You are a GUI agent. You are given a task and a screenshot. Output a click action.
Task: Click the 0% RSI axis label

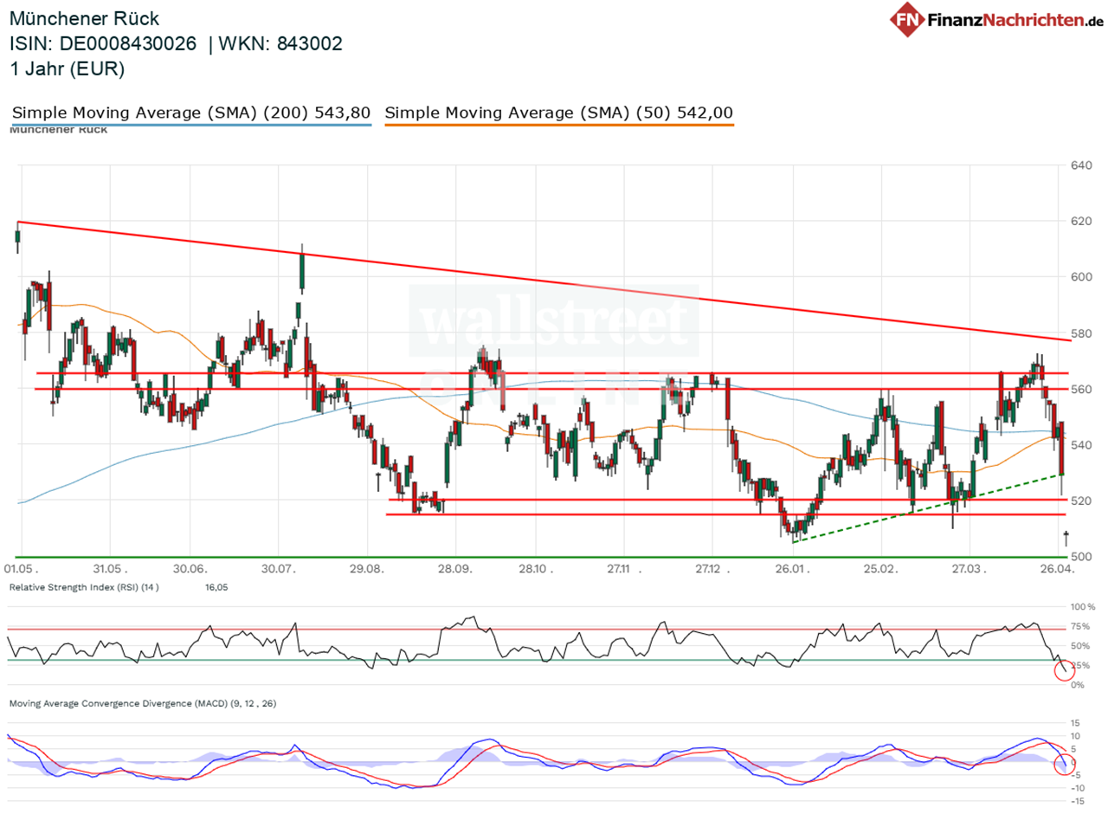point(1079,685)
